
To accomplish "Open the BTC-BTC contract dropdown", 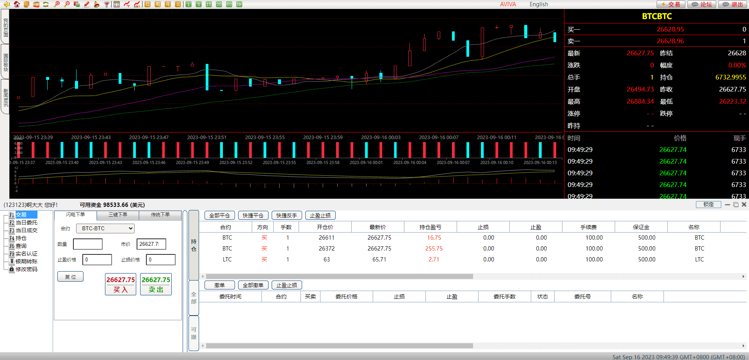I will coord(105,228).
